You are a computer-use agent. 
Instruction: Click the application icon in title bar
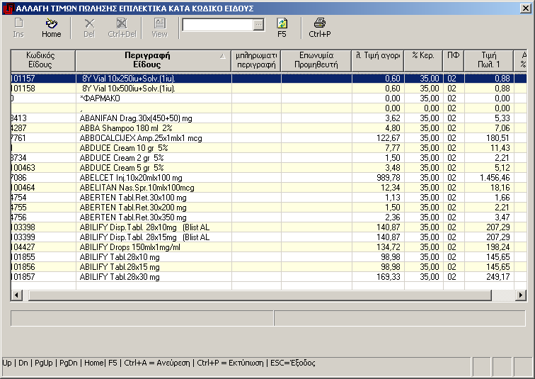coord(8,9)
